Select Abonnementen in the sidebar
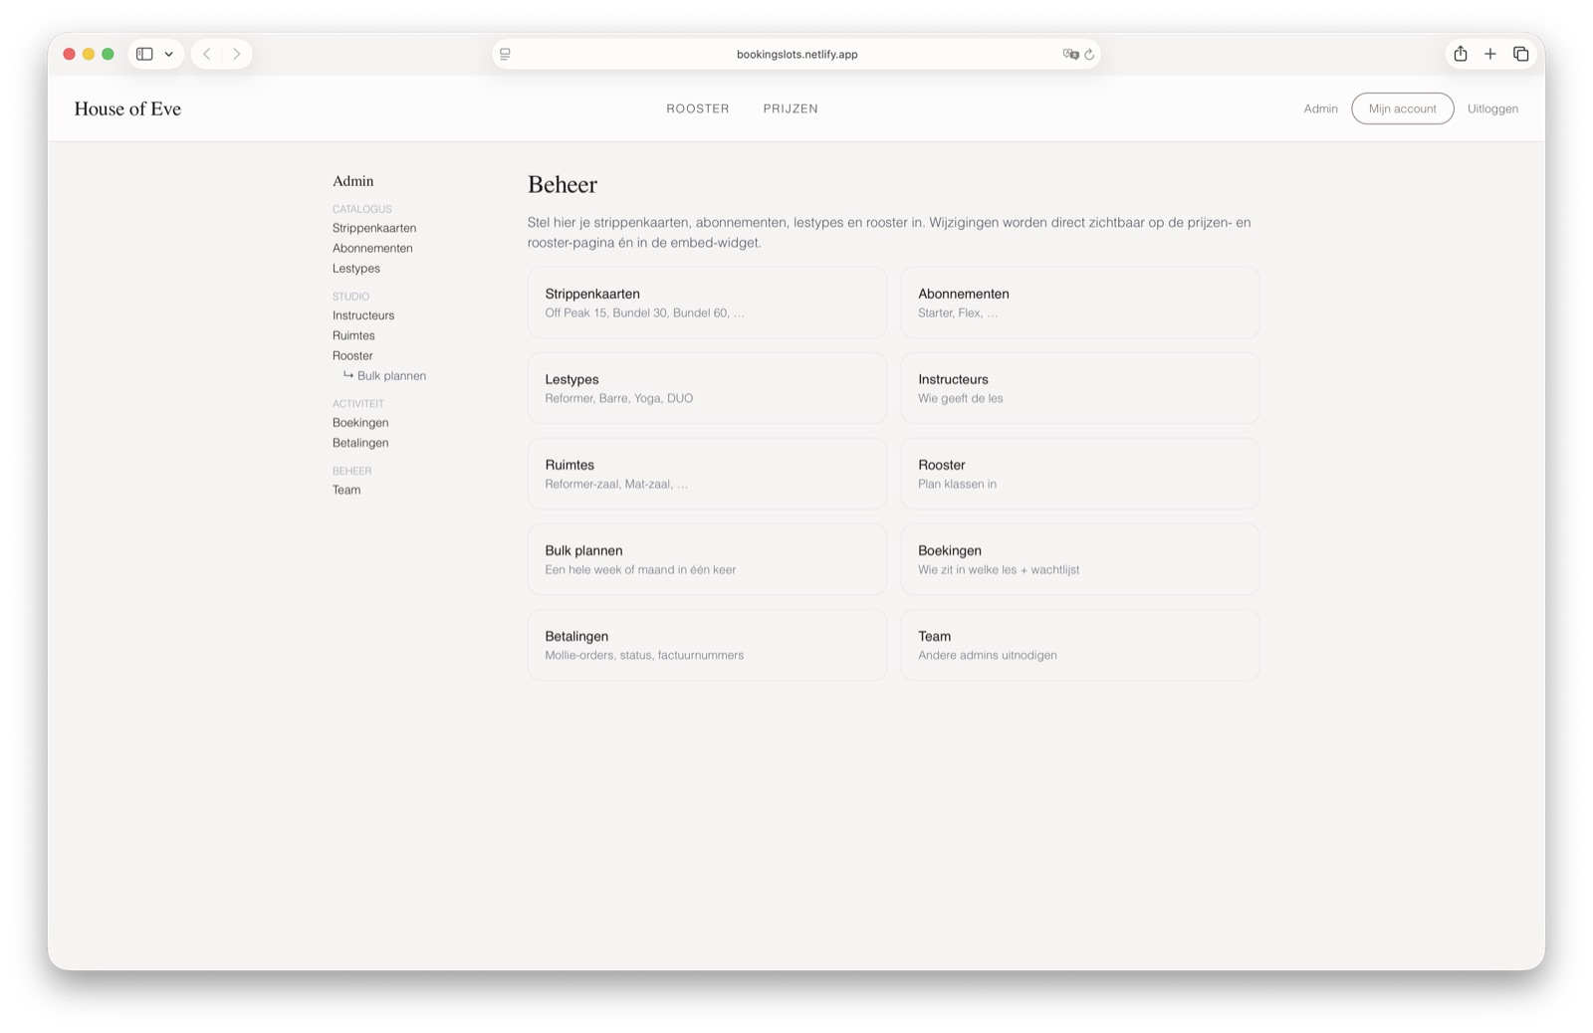This screenshot has height=1033, width=1593. (372, 248)
